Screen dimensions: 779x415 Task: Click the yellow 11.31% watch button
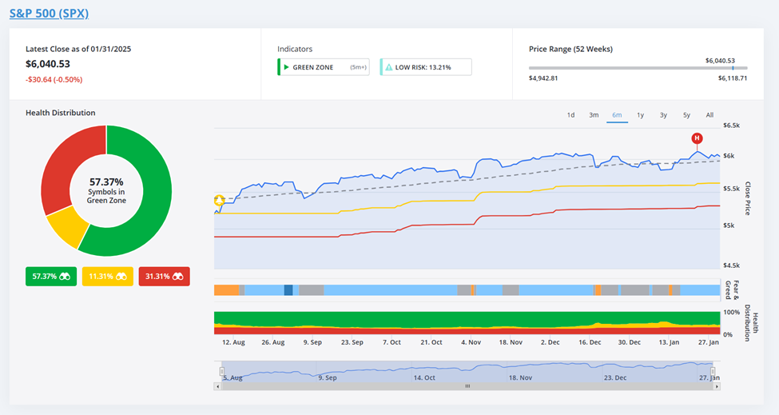point(108,277)
